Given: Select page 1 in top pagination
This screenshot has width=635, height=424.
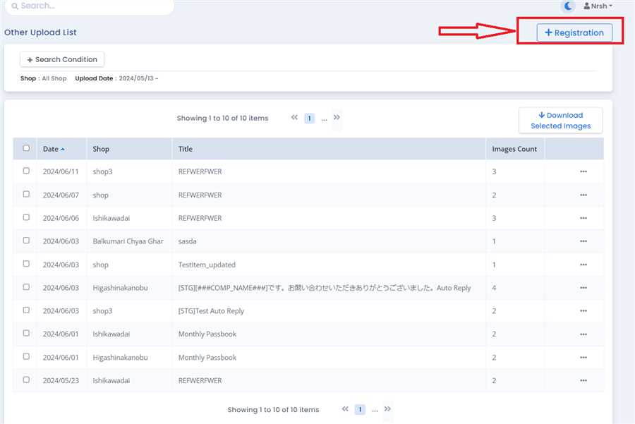Looking at the screenshot, I should coord(309,119).
